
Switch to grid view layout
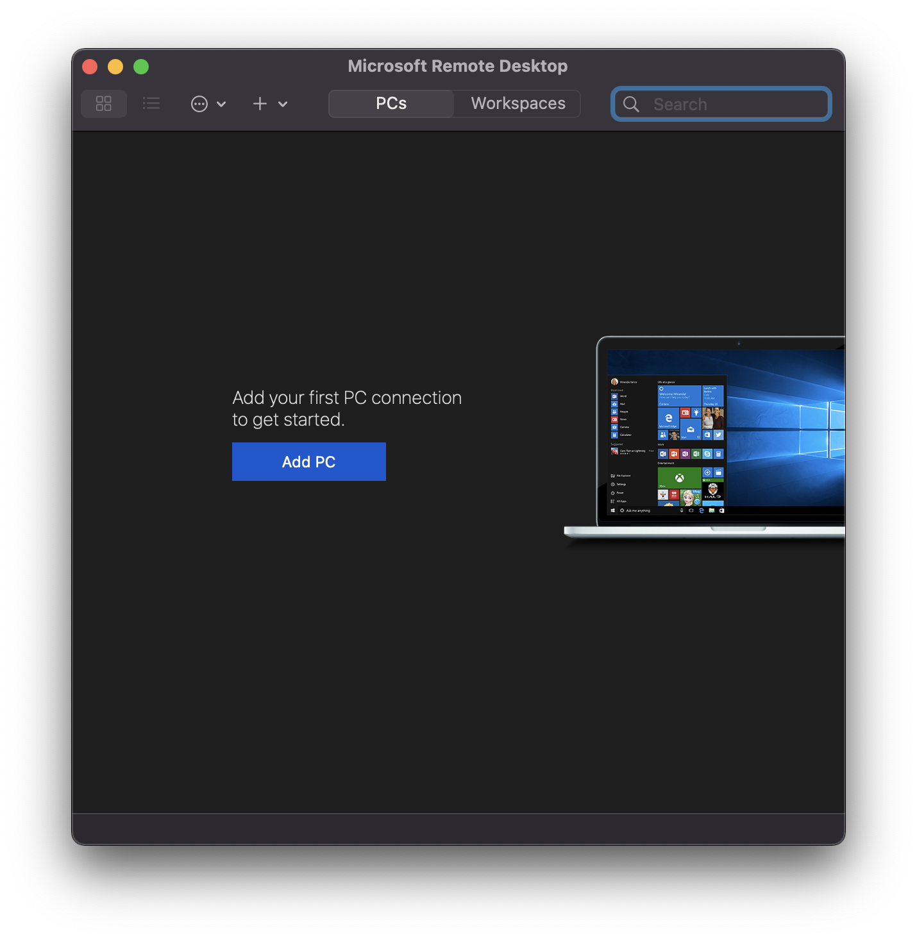pyautogui.click(x=103, y=103)
